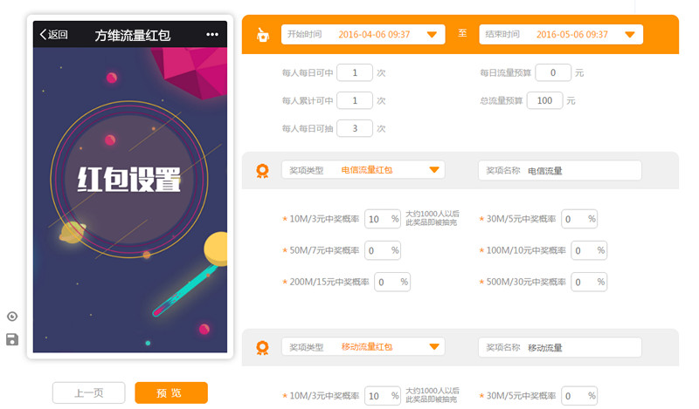The image size is (699, 409).
Task: Click the save floppy disk icon
Action: click(x=12, y=339)
